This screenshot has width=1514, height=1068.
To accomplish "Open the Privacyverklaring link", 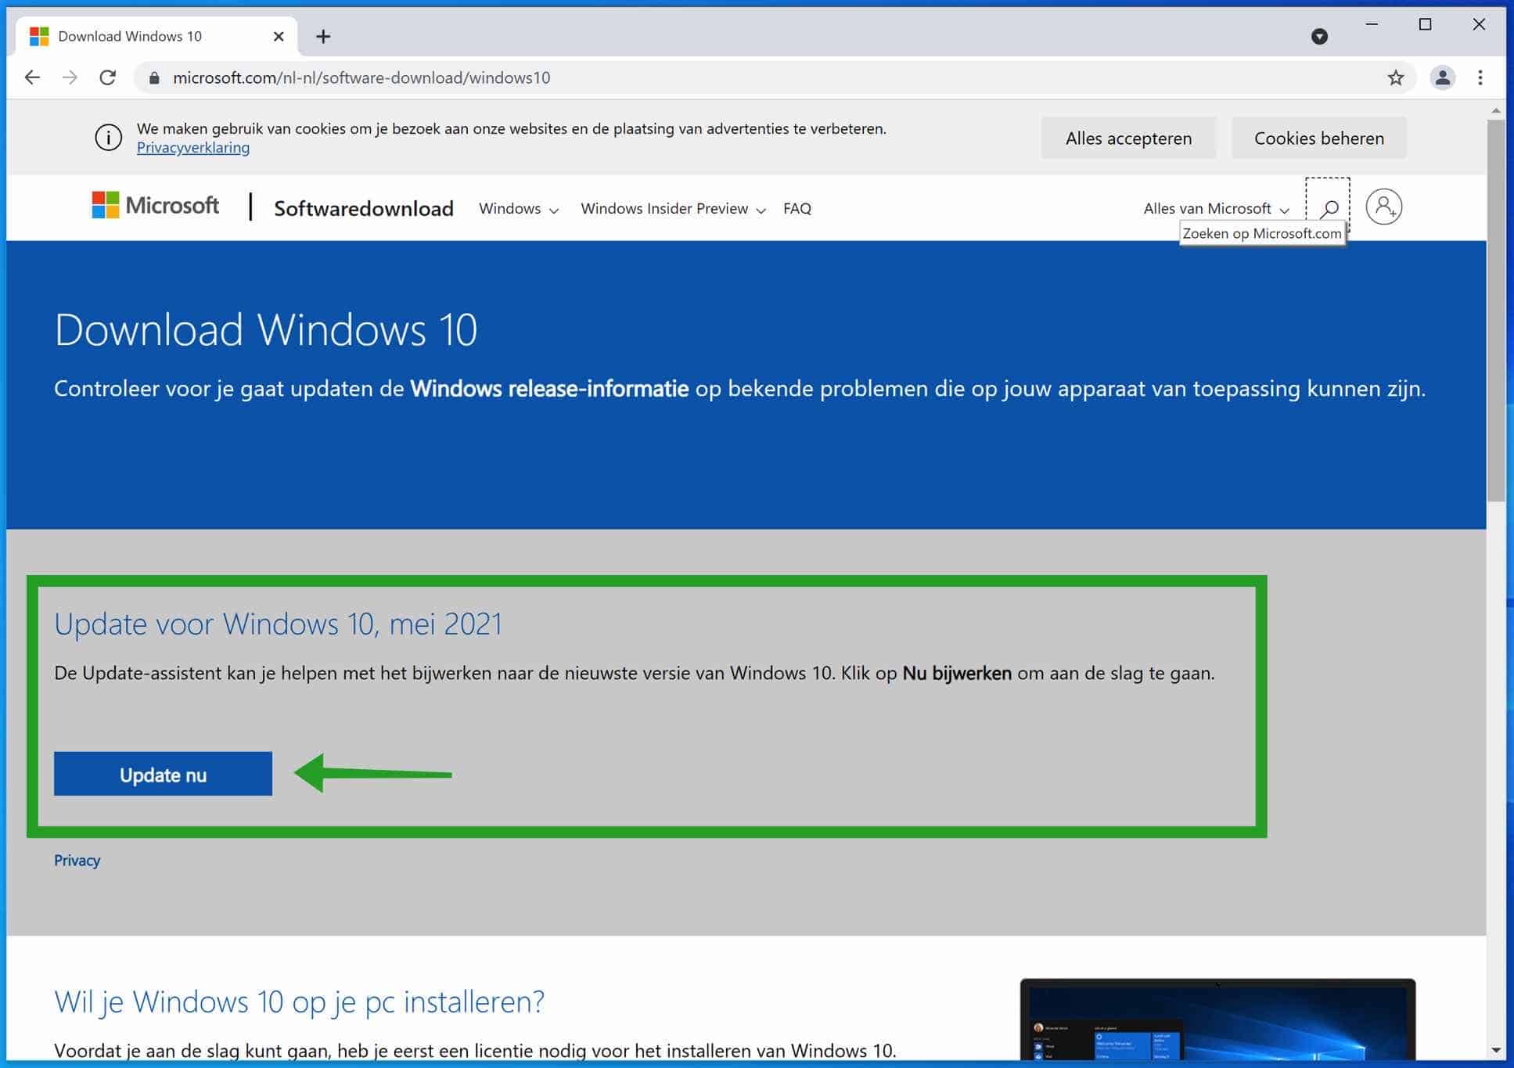I will [x=193, y=148].
